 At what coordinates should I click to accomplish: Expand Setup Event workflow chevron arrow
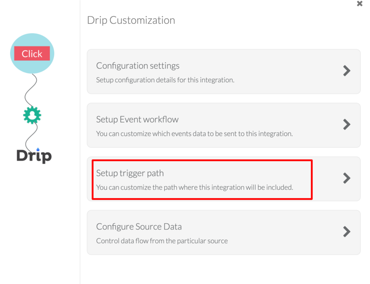tap(347, 124)
